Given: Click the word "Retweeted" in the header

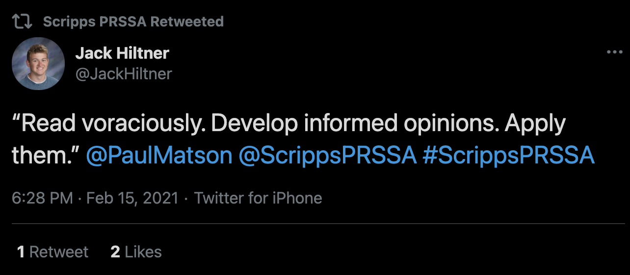Looking at the screenshot, I should tap(188, 22).
